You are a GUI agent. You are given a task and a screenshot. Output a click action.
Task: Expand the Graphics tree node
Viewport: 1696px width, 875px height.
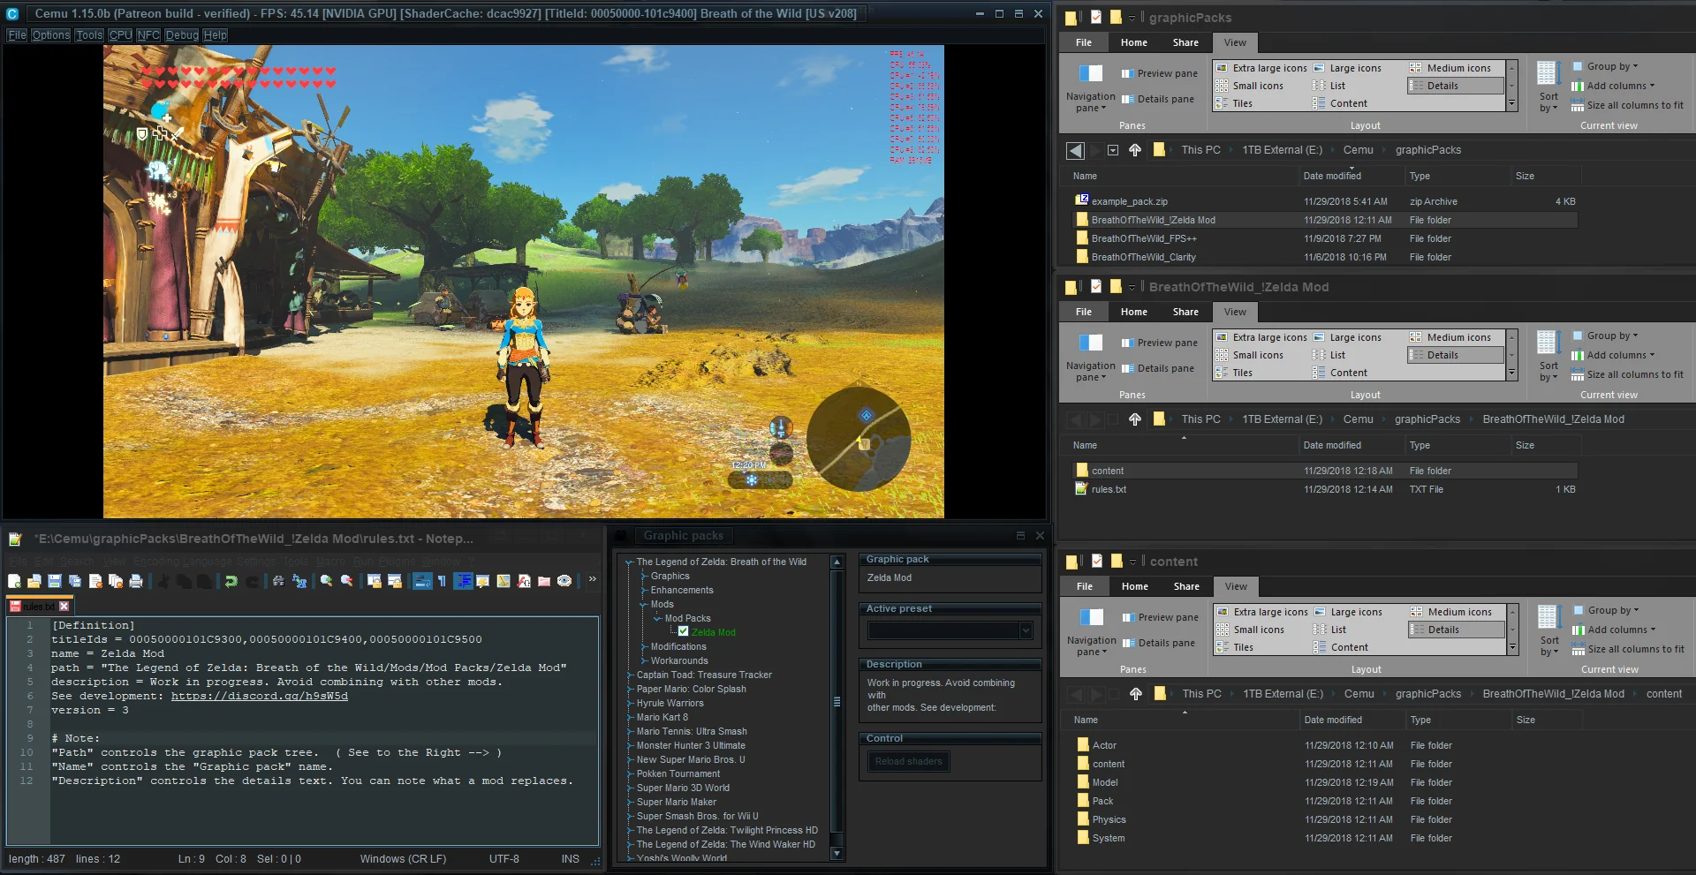(643, 577)
